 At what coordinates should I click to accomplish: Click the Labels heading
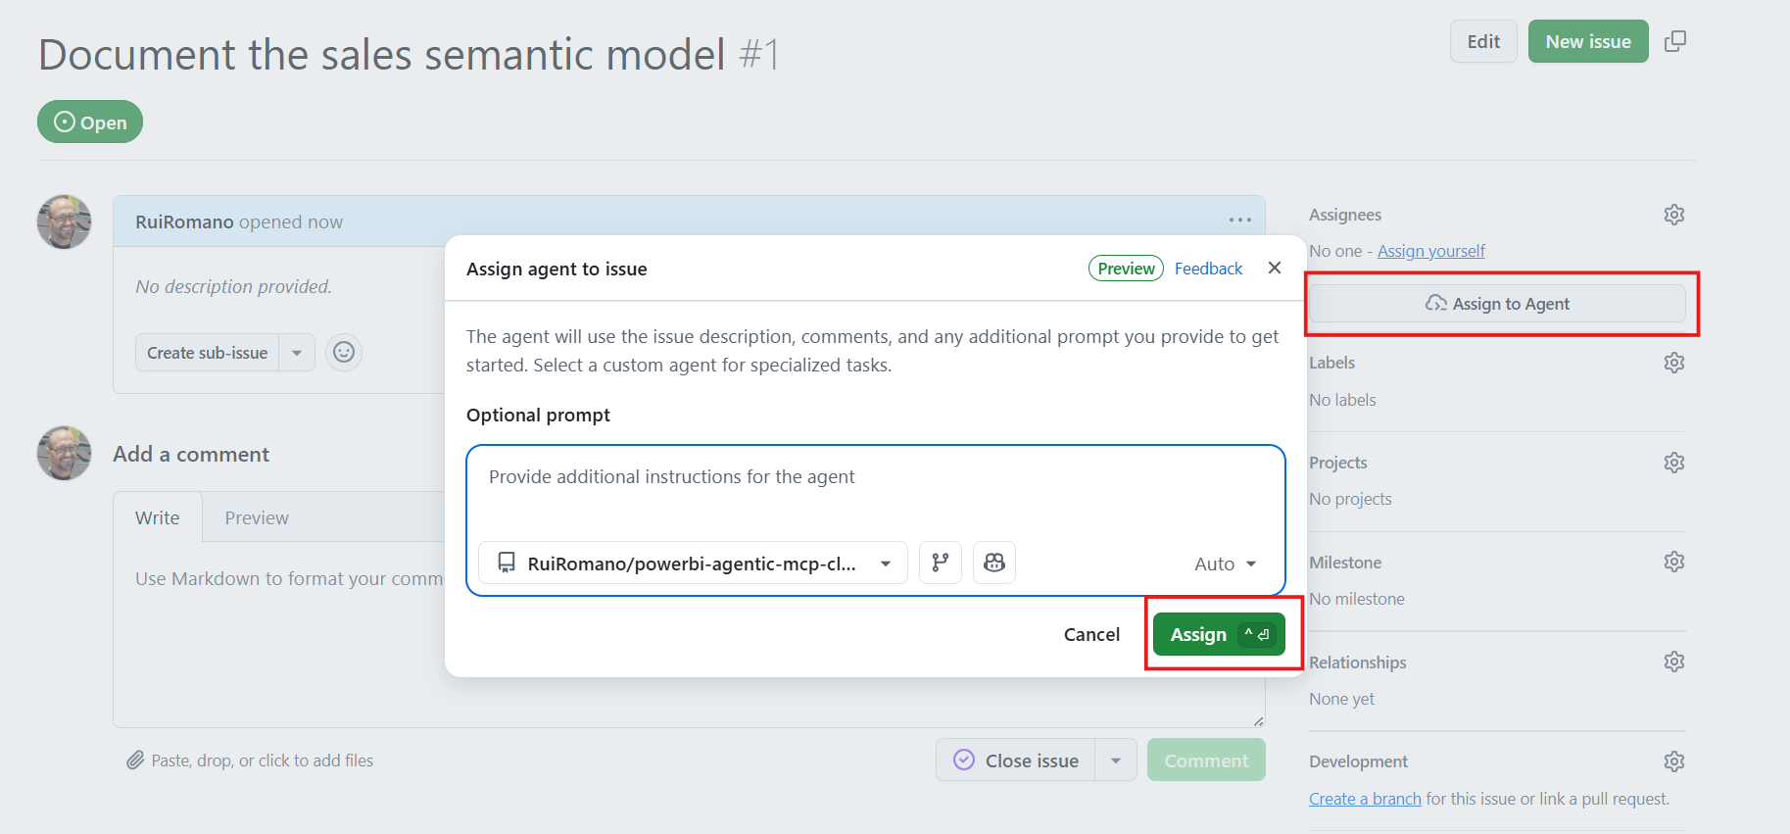click(1331, 363)
